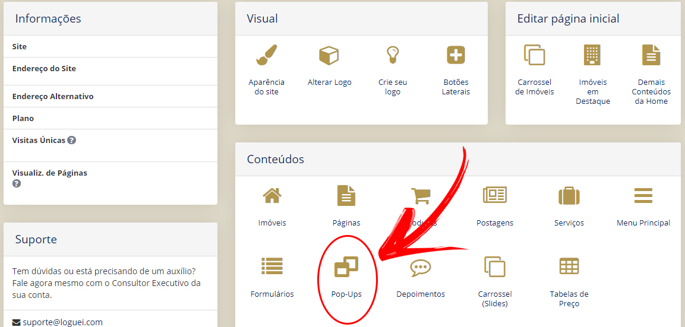
Task: Select the Botões Laterais plus icon
Action: point(456,55)
